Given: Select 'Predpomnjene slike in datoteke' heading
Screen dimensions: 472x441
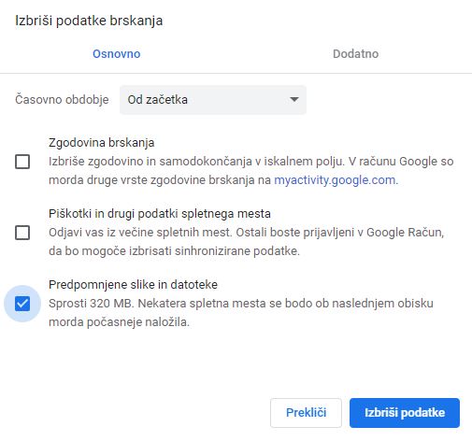Looking at the screenshot, I should click(133, 285).
